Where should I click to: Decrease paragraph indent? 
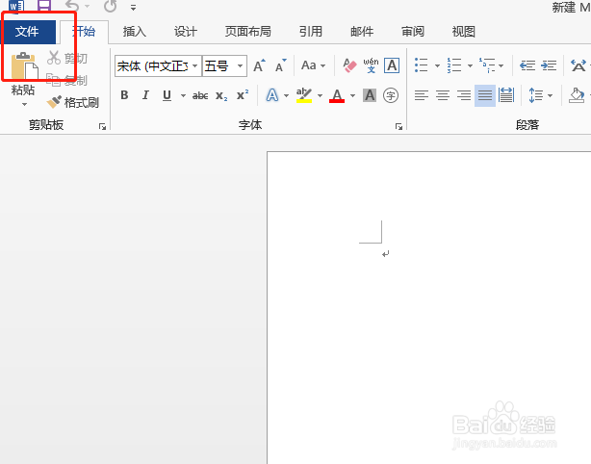coord(527,65)
